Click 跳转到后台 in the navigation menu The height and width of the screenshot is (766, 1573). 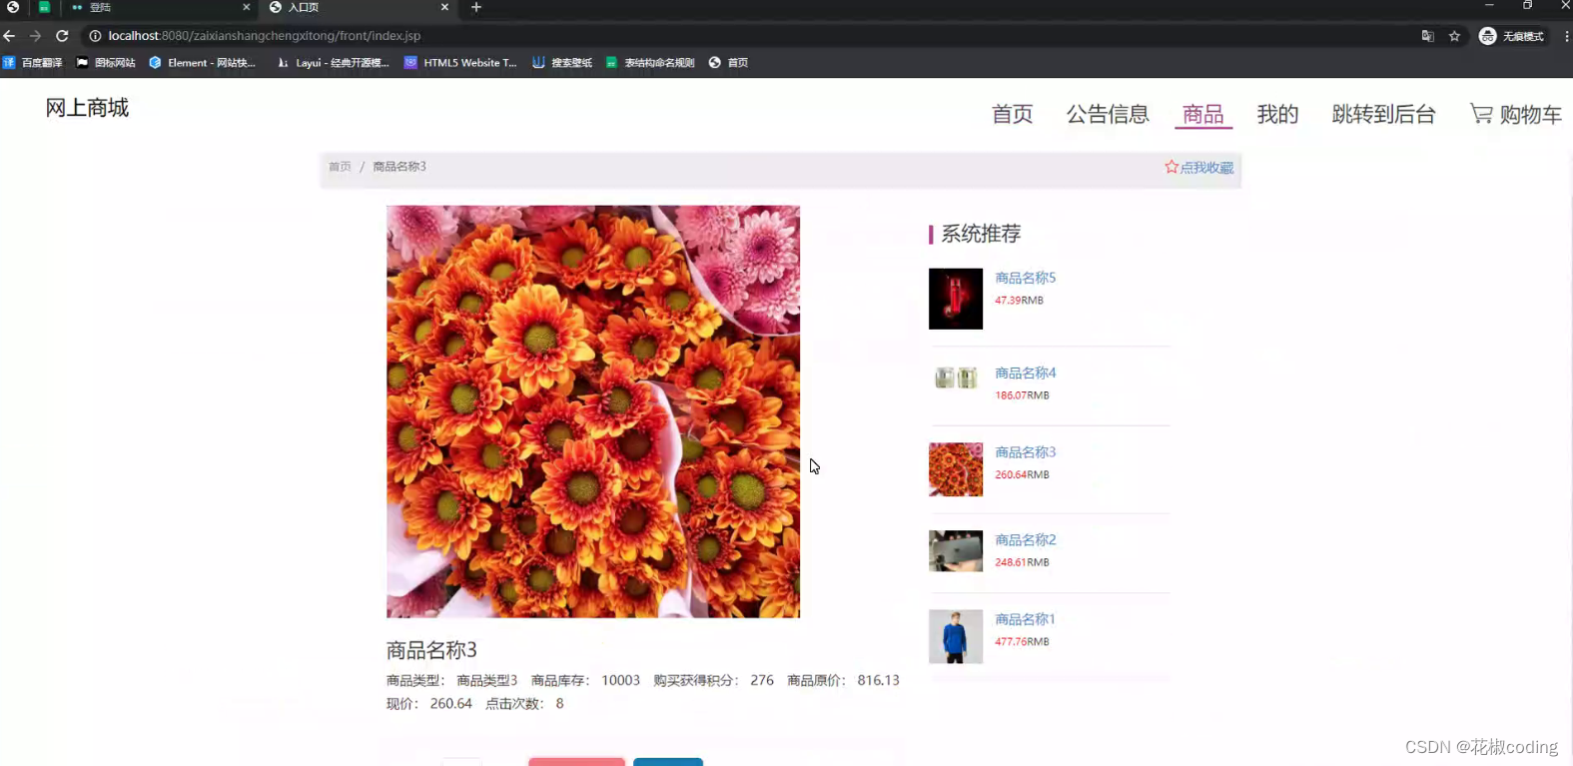tap(1383, 114)
